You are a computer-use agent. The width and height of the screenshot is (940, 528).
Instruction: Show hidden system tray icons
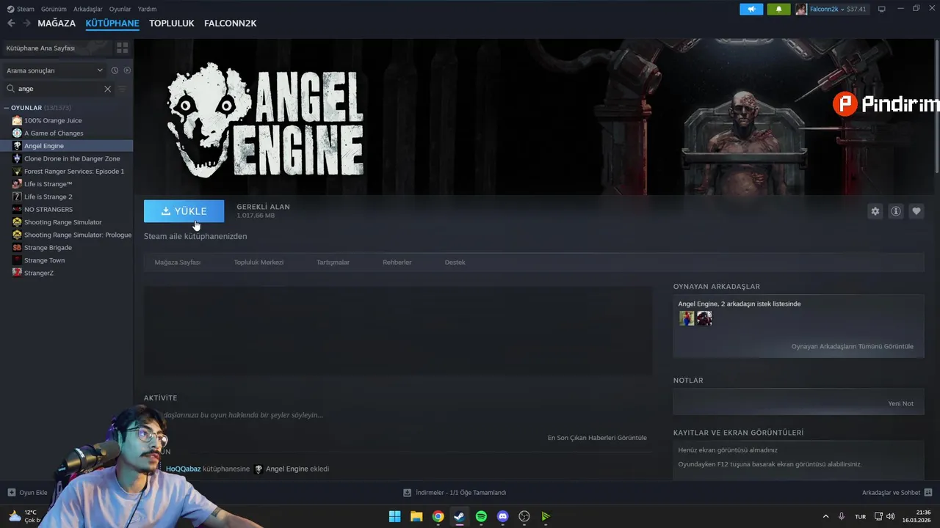(x=825, y=516)
